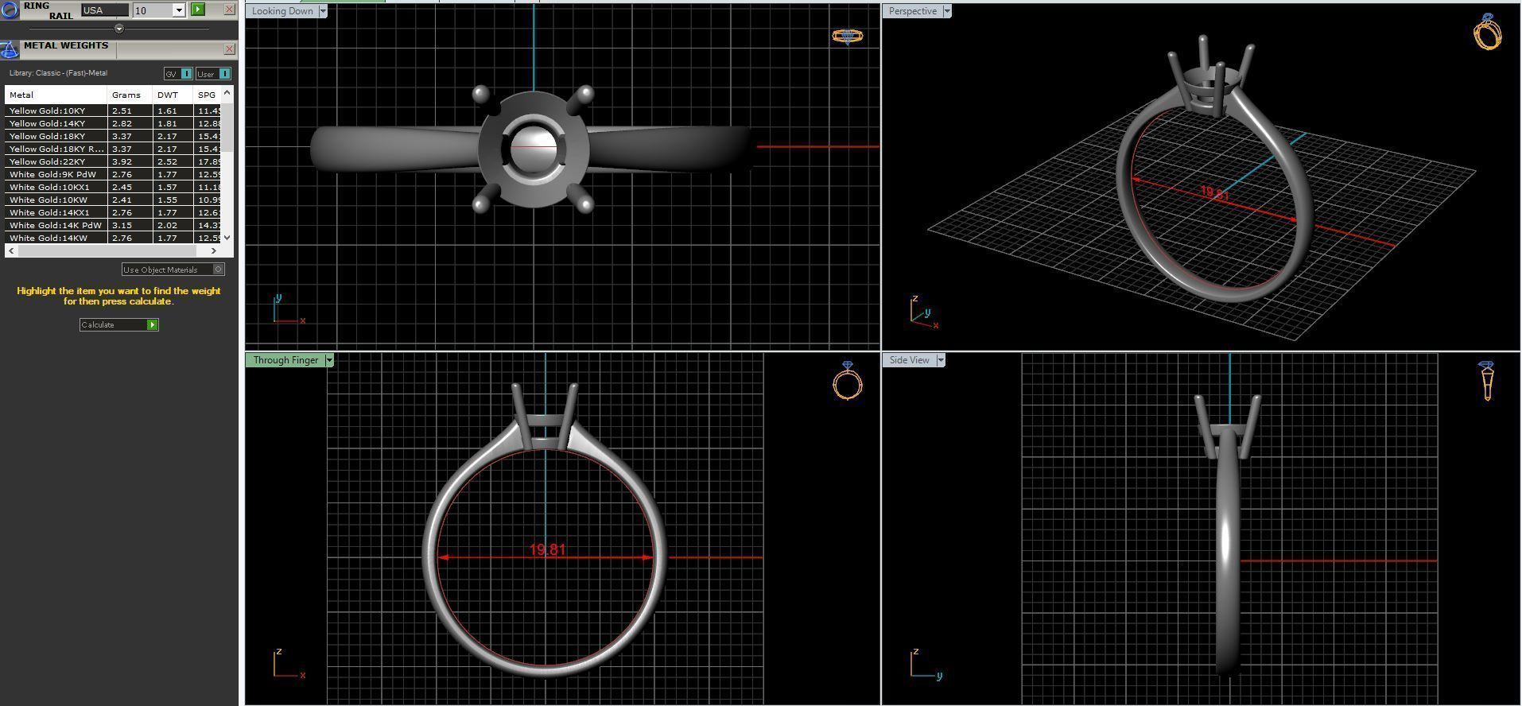
Task: Click the 19.81 dimension in Perspective view
Action: [1214, 193]
